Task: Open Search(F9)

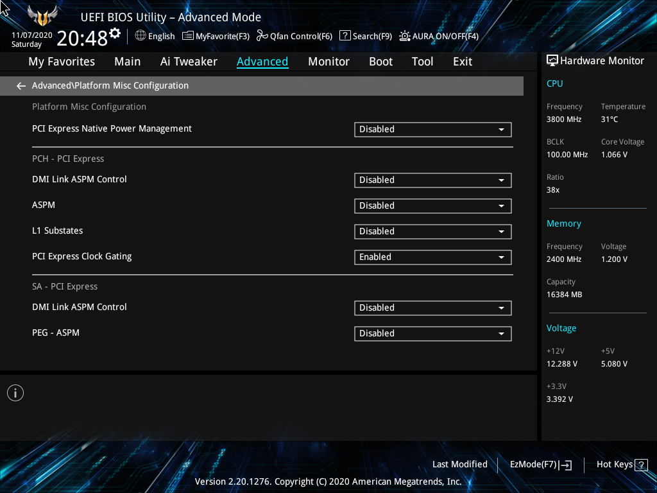Action: [x=365, y=36]
